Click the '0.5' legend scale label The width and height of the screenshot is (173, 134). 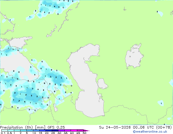tap(10, 133)
